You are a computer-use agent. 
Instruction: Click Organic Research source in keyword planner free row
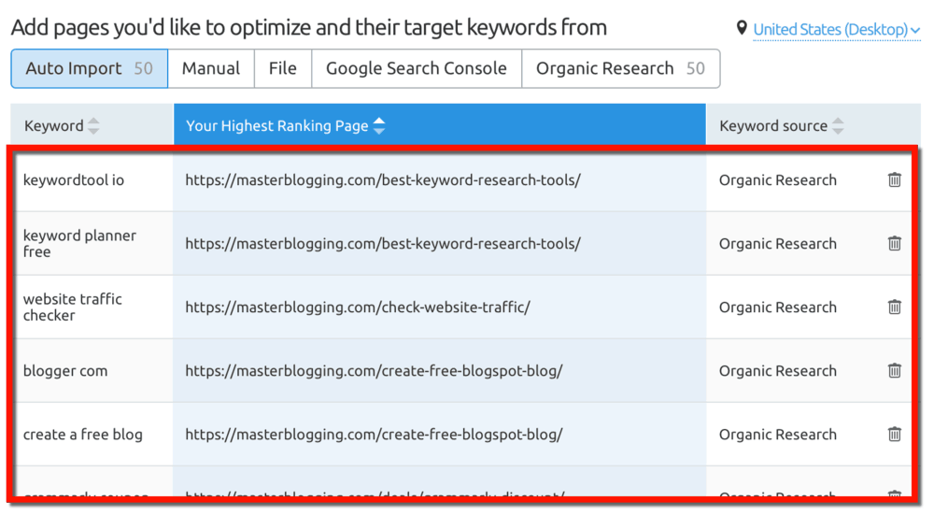(777, 243)
